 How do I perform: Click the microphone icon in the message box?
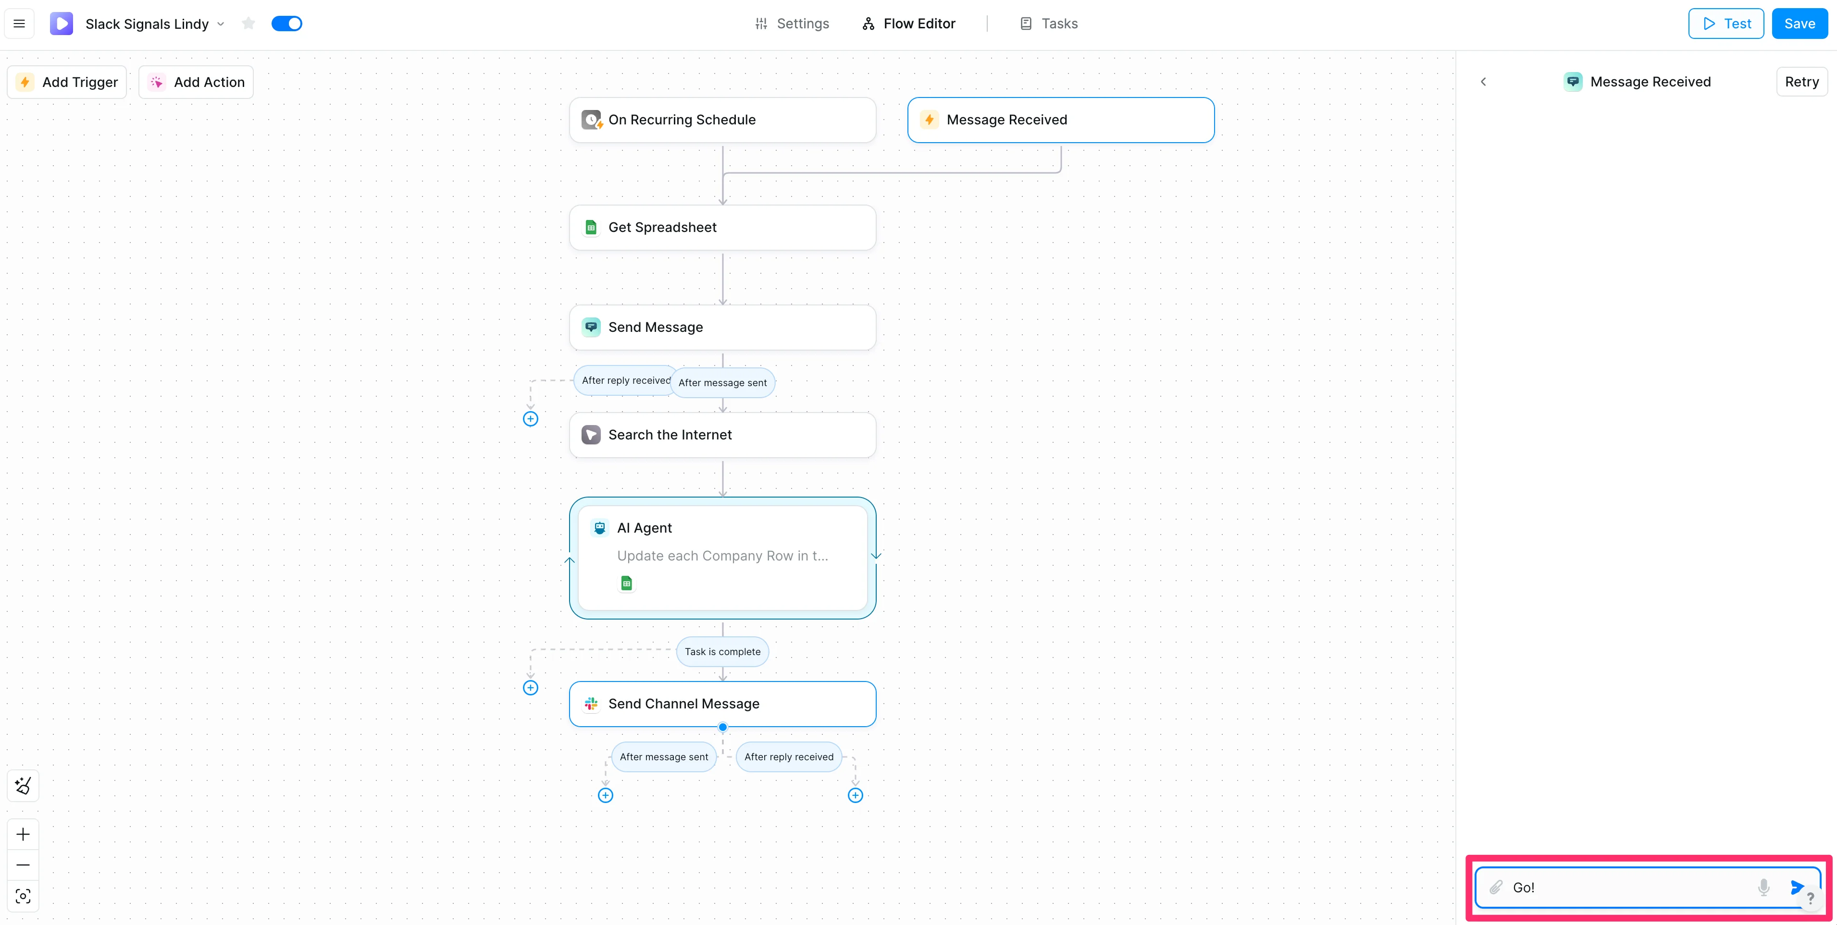[1763, 887]
